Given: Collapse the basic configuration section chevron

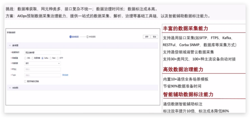Looking at the screenshot, I should (x=10, y=45).
